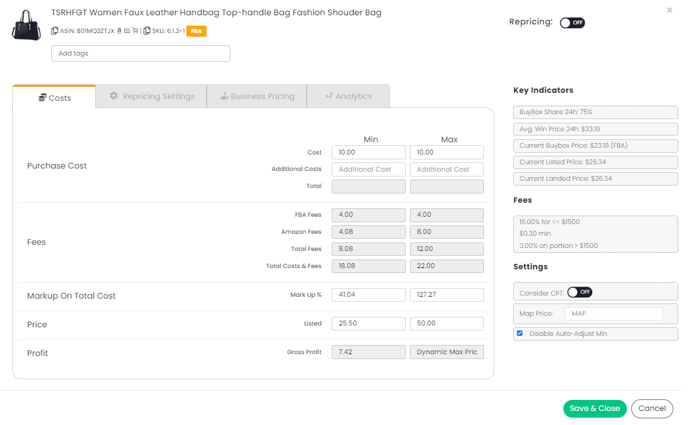Open the Business Pricing tab
The height and width of the screenshot is (425, 688).
click(257, 96)
